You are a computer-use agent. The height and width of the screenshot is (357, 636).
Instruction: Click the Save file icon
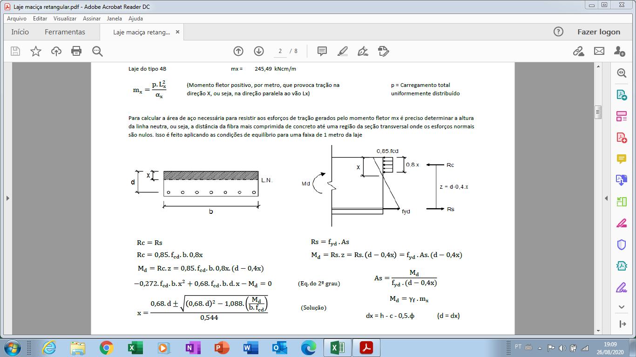(x=15, y=51)
